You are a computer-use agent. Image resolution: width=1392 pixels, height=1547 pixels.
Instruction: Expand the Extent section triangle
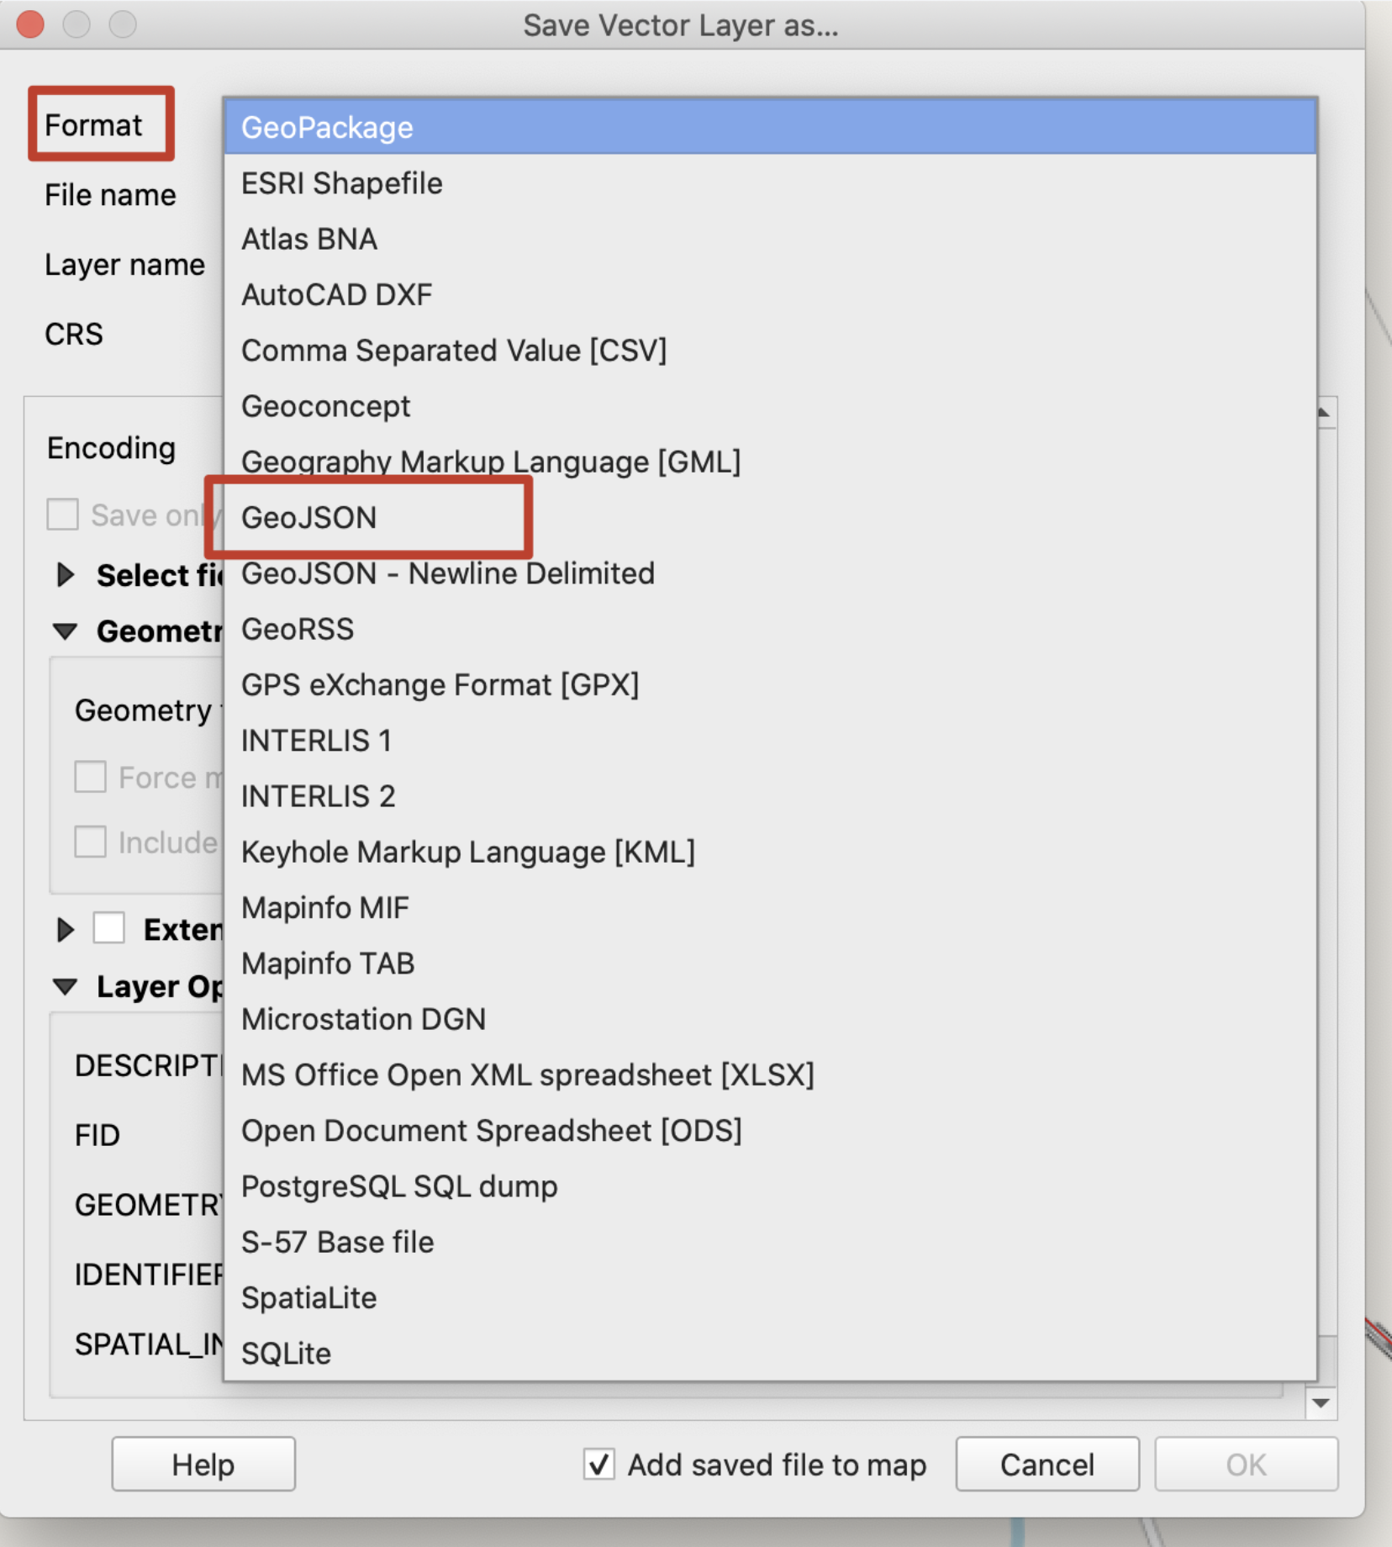65,929
